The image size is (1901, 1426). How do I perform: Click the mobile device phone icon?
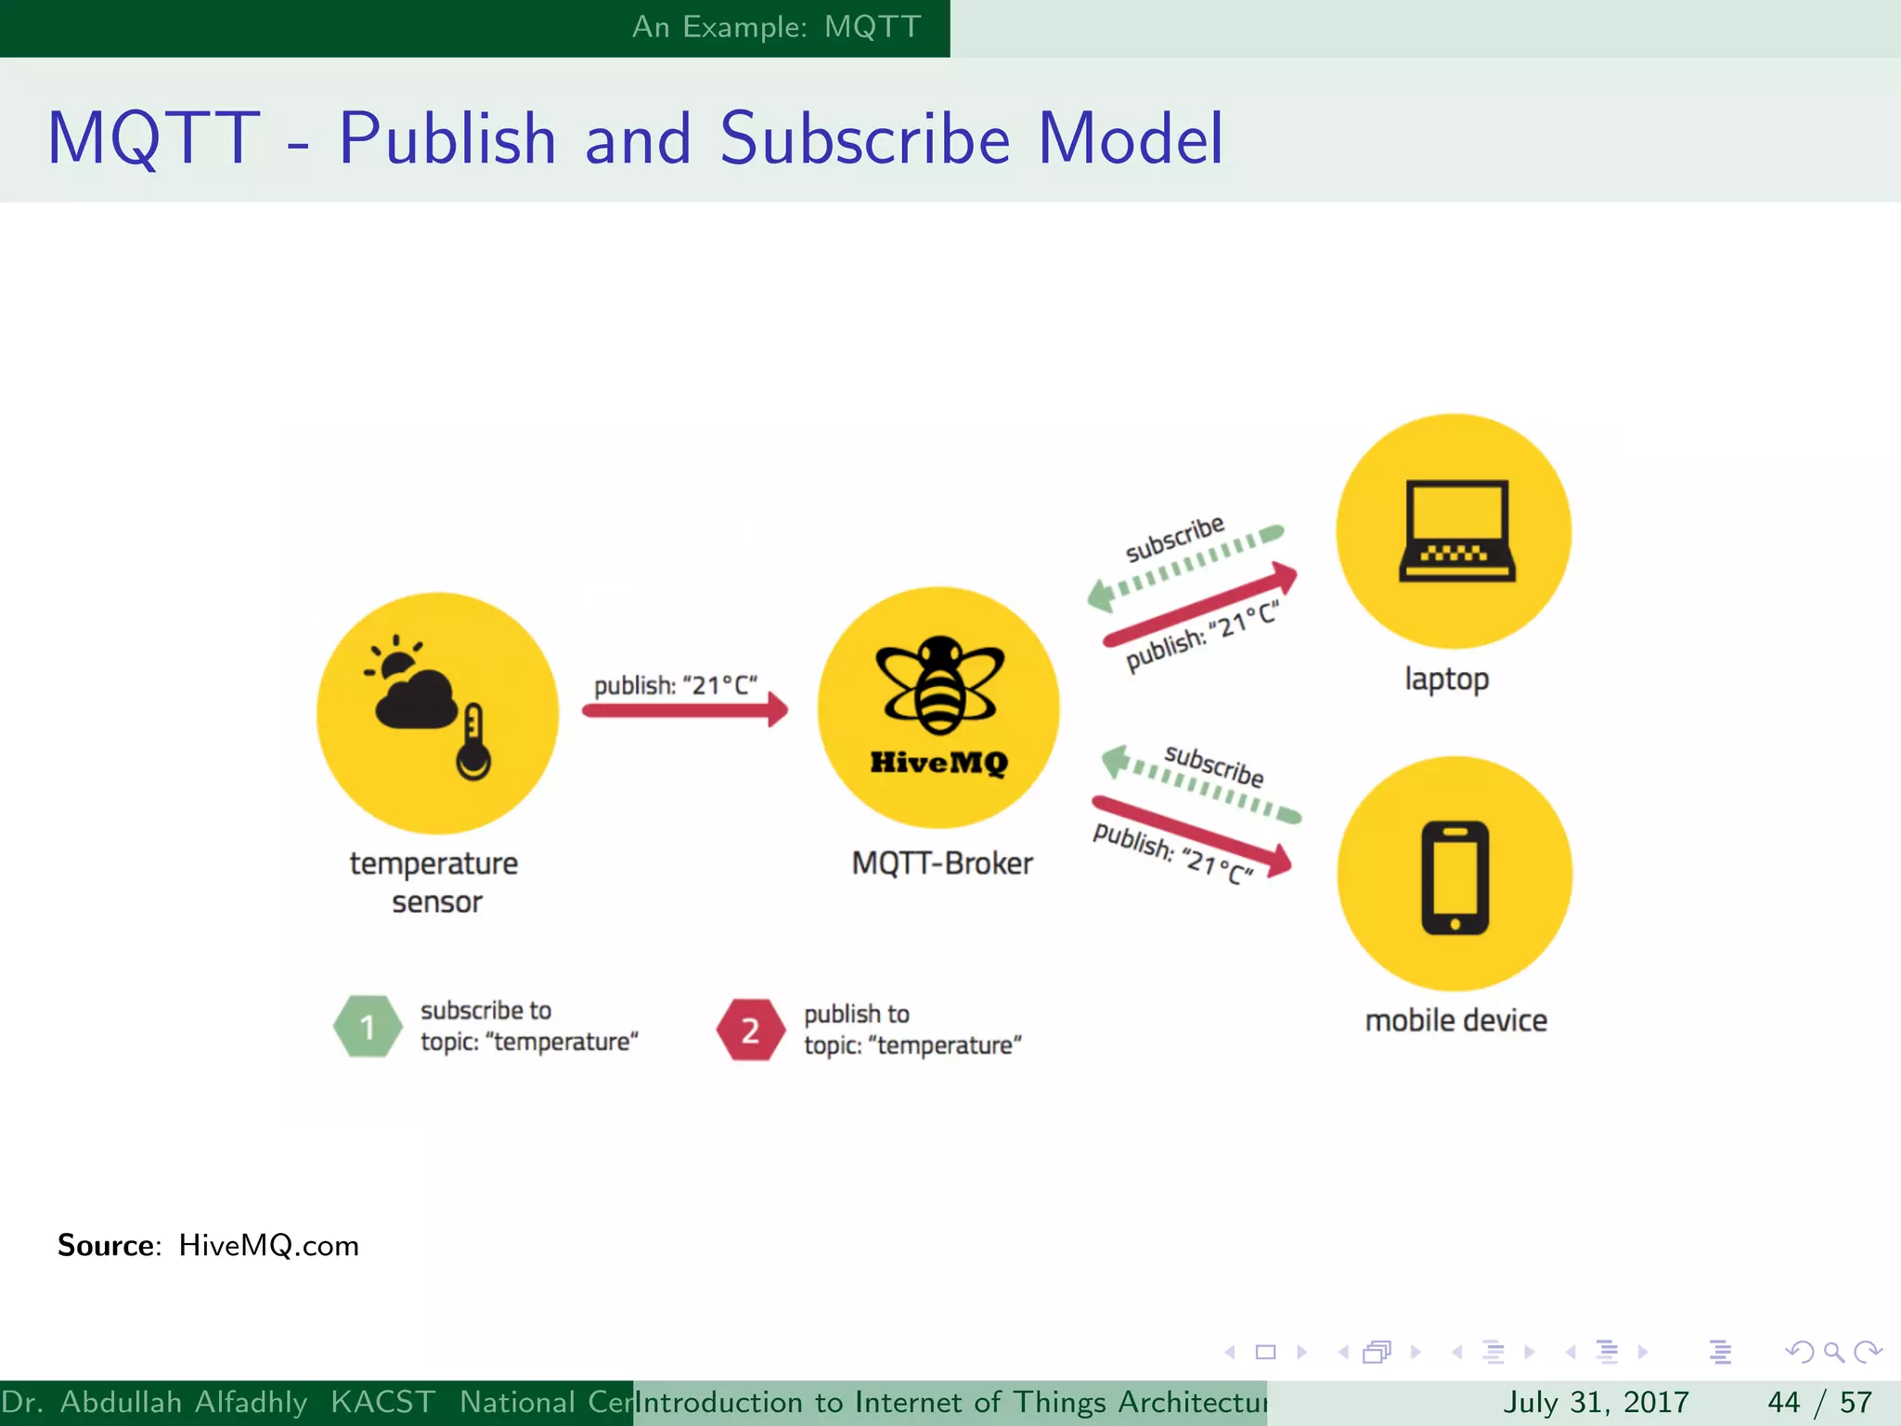pyautogui.click(x=1455, y=875)
